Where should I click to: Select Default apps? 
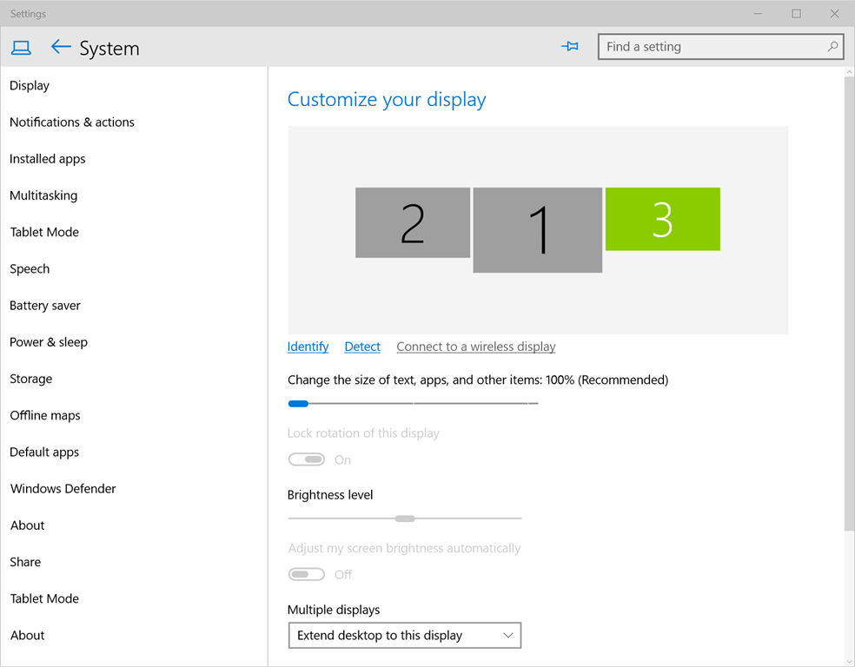pyautogui.click(x=44, y=452)
